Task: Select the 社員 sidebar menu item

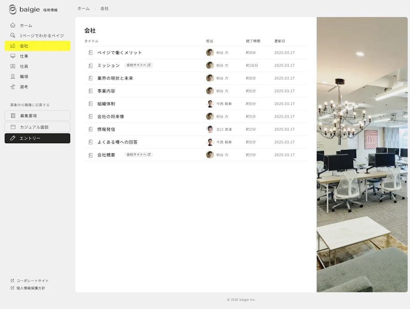Action: point(37,66)
